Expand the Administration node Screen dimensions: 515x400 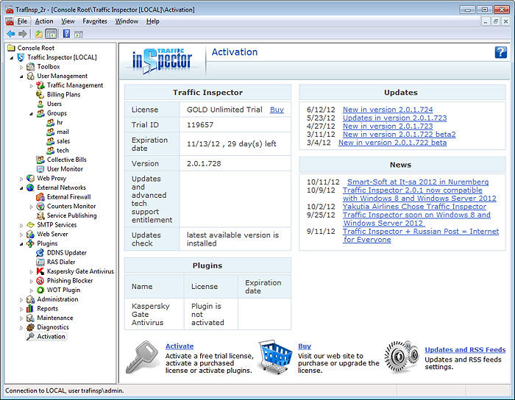tap(21, 299)
